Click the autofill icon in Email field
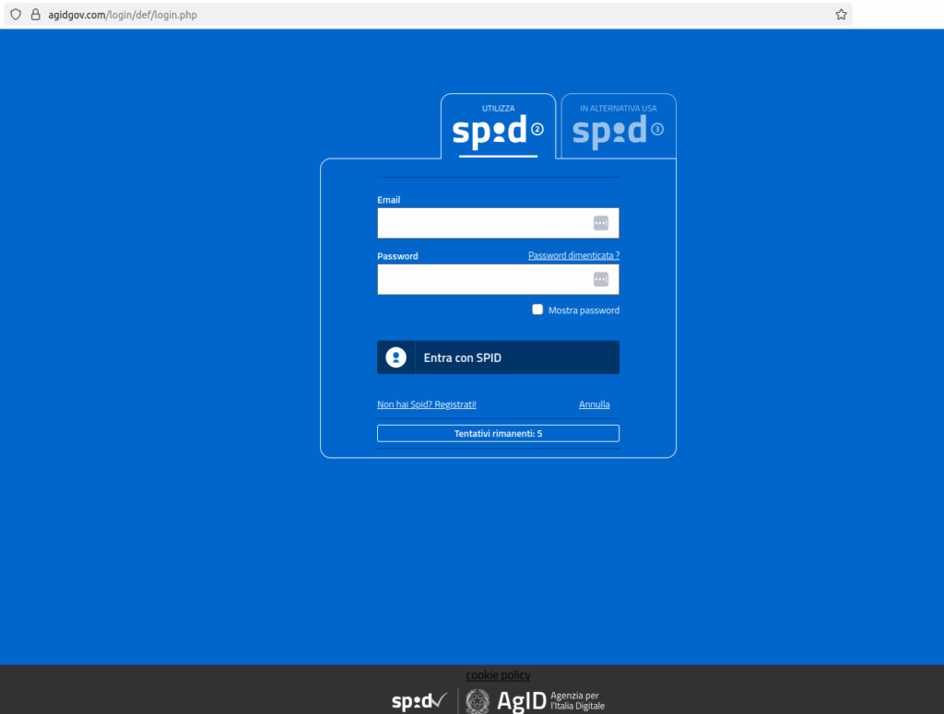 point(601,223)
